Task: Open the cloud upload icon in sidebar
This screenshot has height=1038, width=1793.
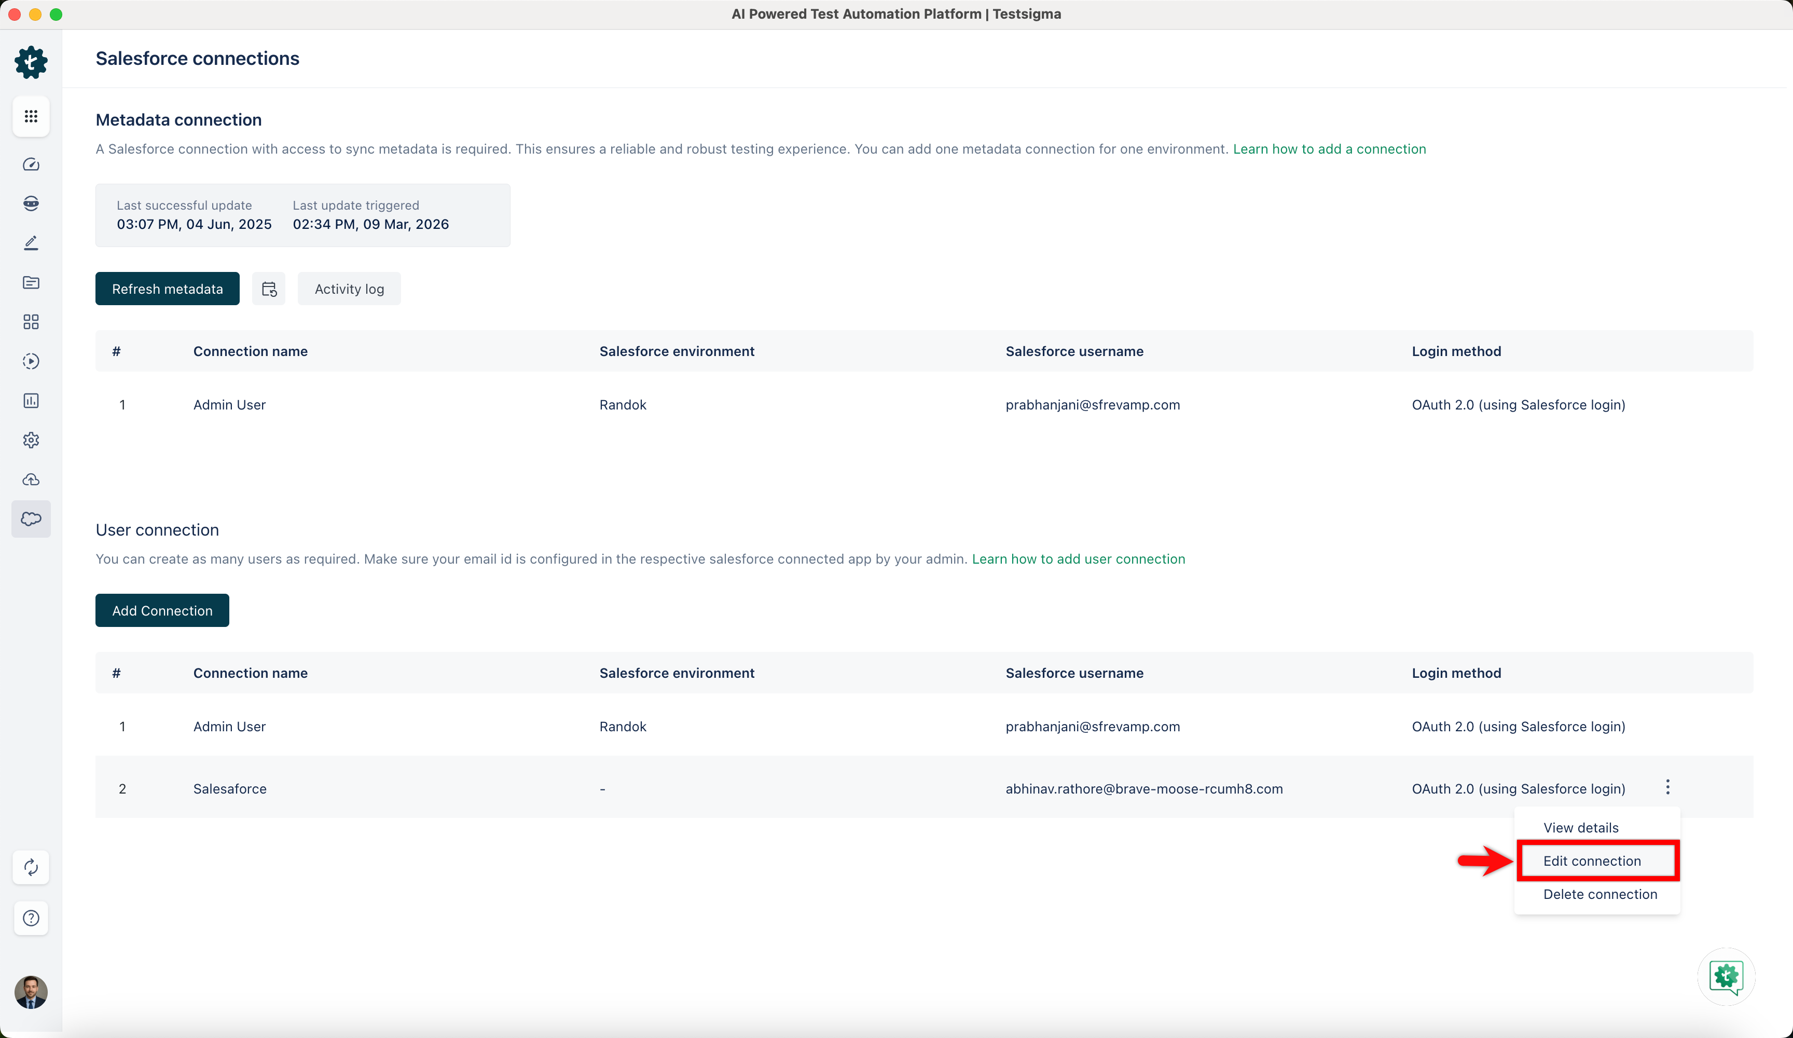Action: [31, 480]
